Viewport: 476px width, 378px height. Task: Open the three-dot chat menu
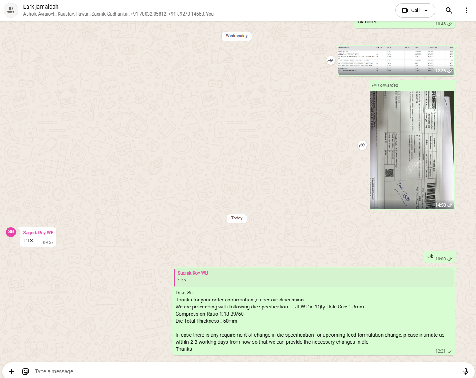pos(466,11)
